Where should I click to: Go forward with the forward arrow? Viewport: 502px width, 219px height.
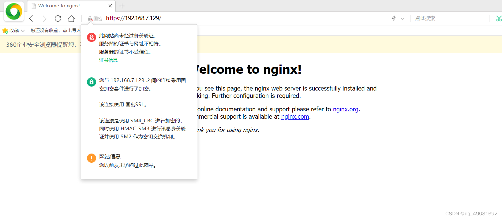(44, 18)
